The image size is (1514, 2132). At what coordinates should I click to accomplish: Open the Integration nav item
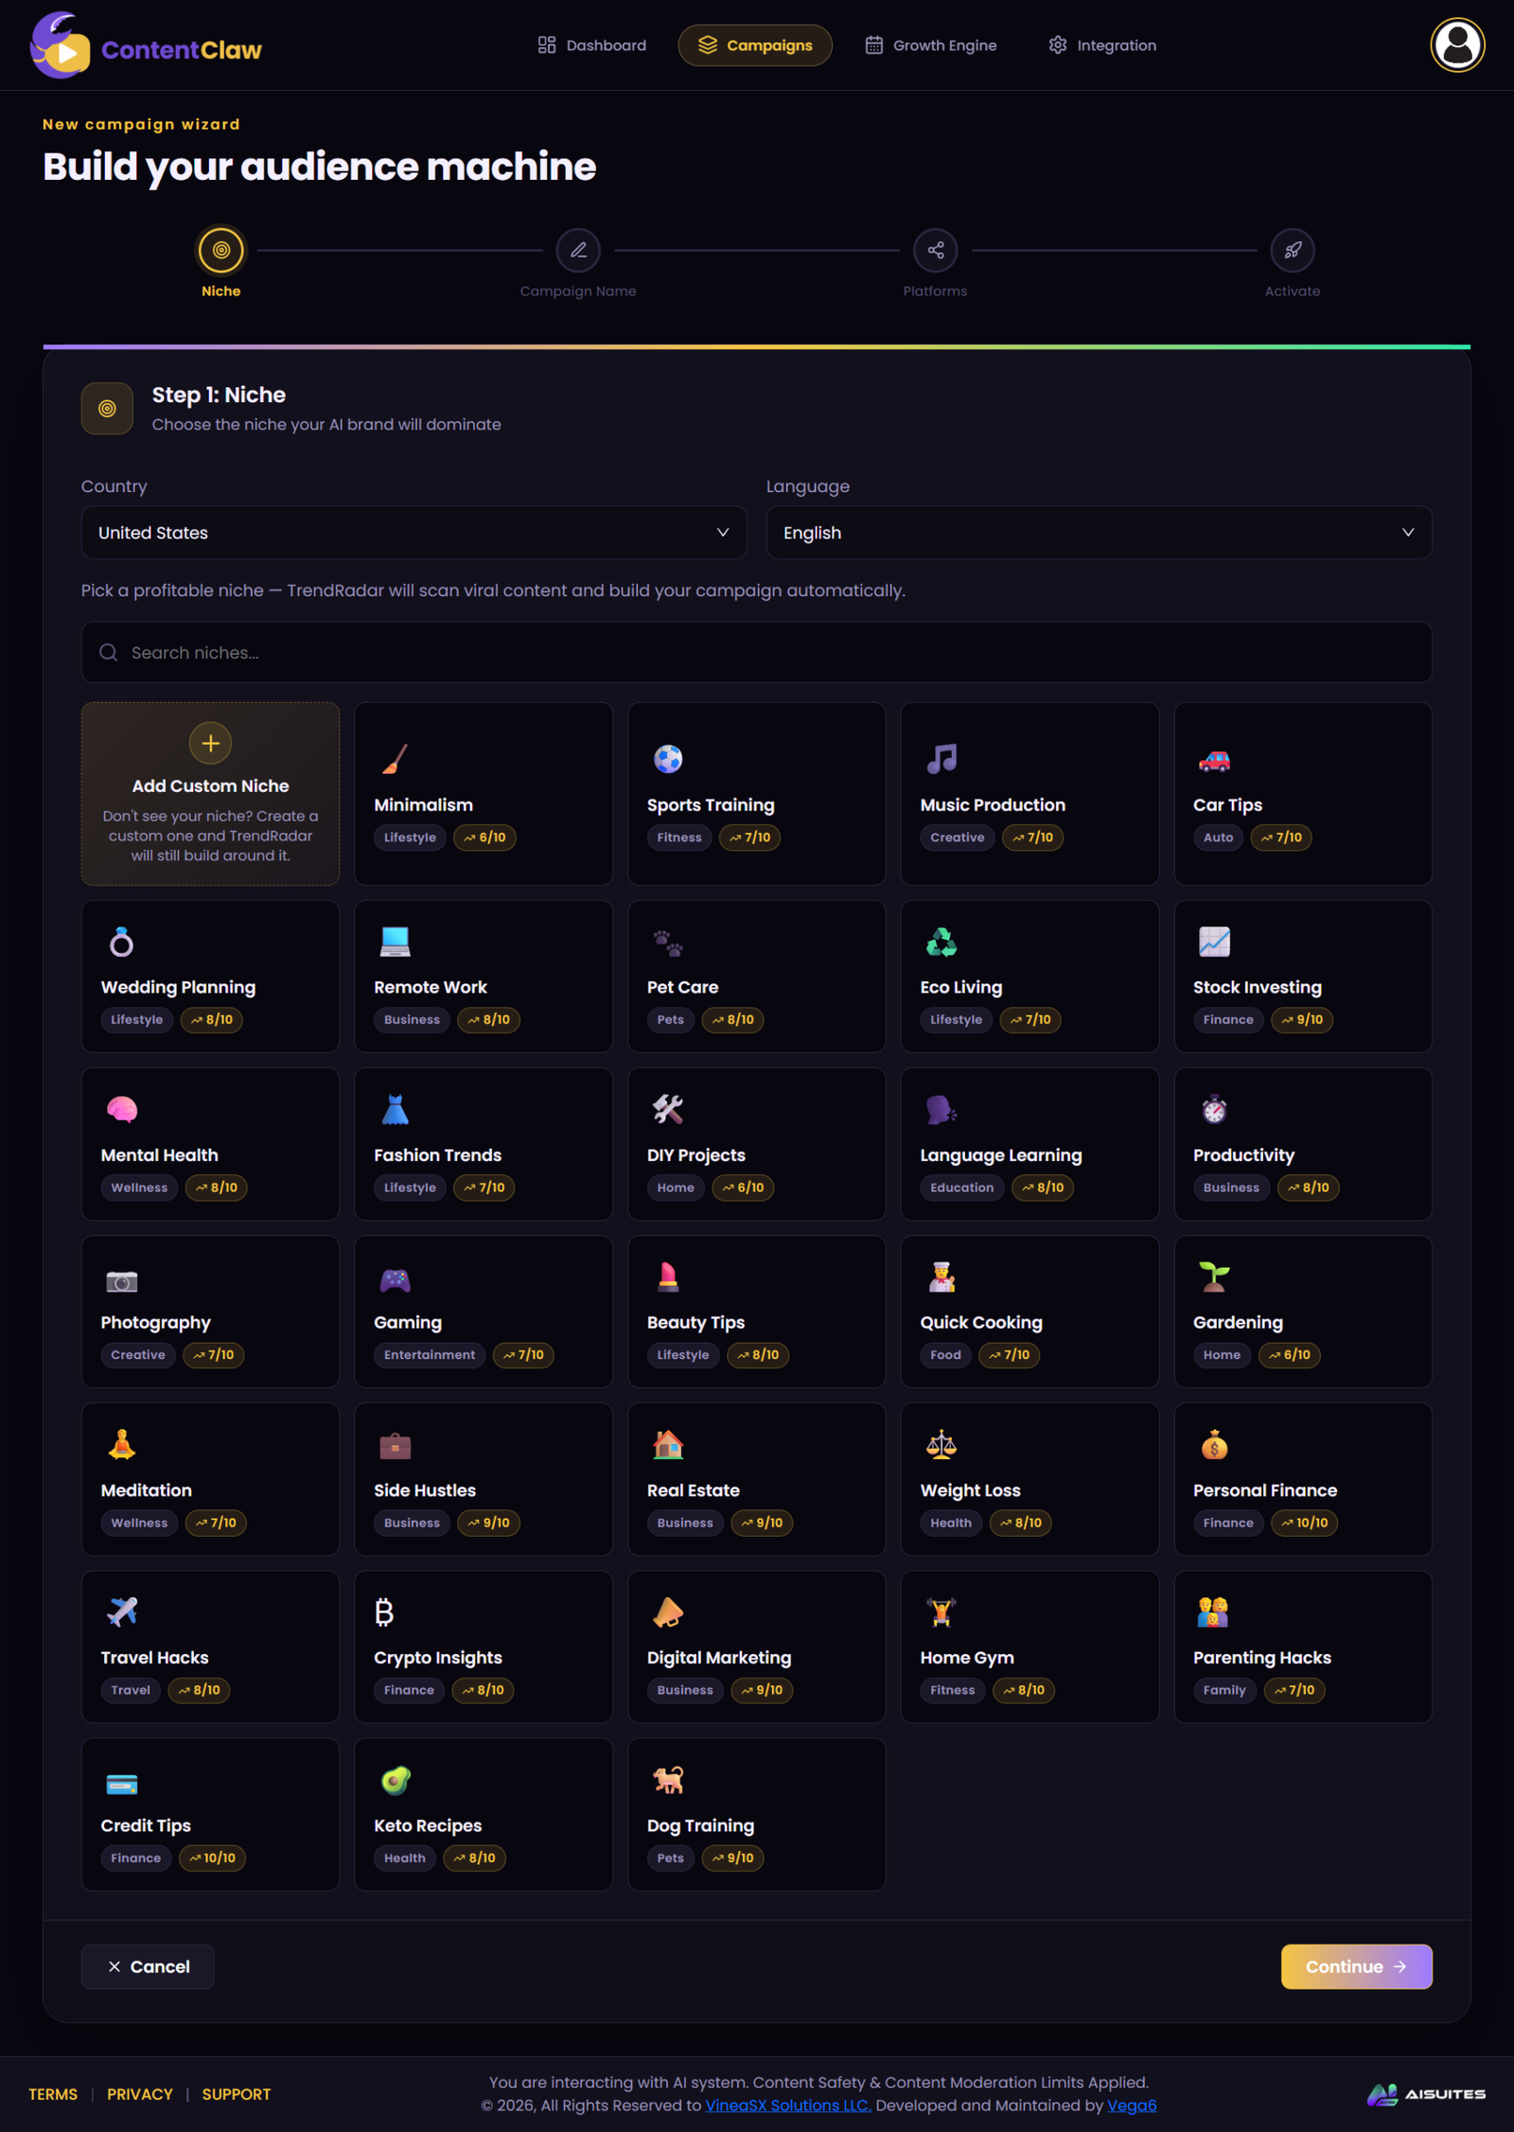tap(1101, 45)
